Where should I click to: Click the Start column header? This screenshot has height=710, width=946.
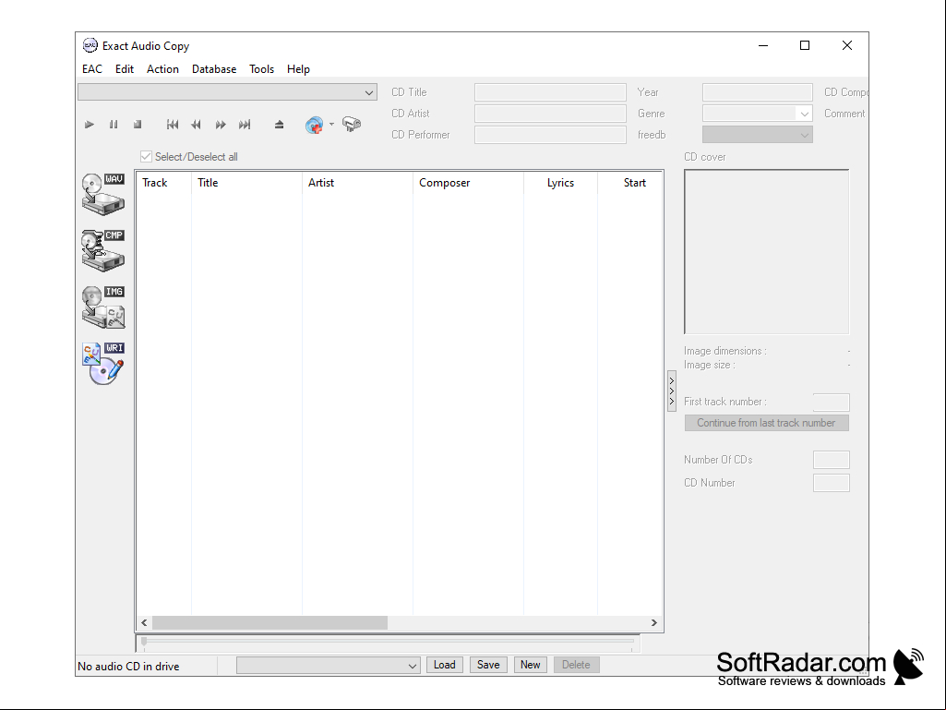[630, 182]
